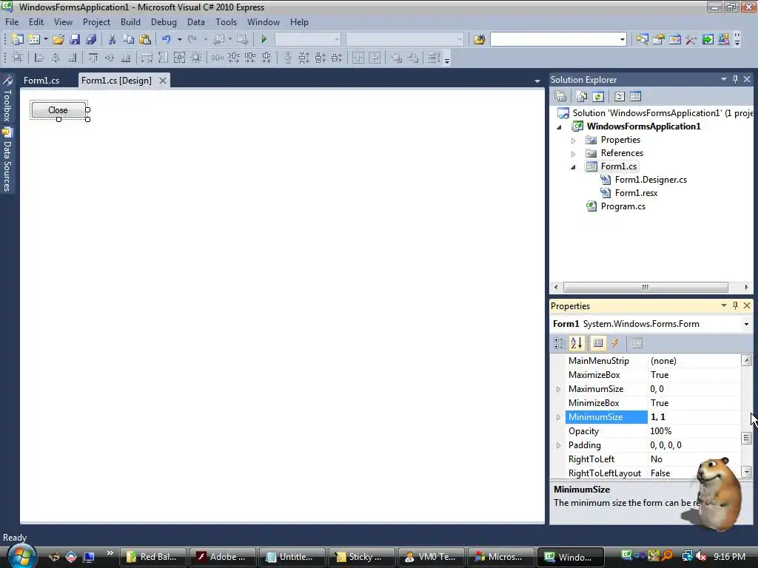
Task: Expand the MaximumSize property
Action: [x=558, y=389]
